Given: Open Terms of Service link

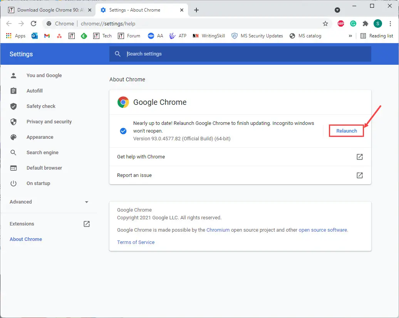Looking at the screenshot, I should pyautogui.click(x=136, y=242).
